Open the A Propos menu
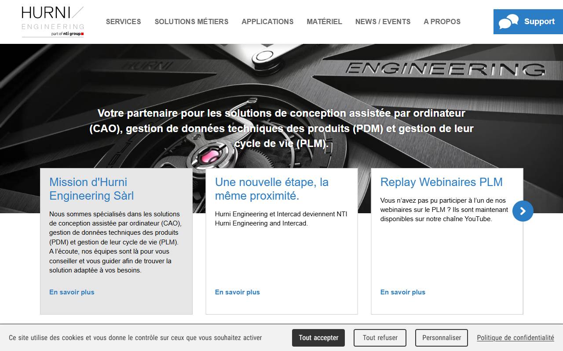Image resolution: width=563 pixels, height=351 pixels. [x=442, y=21]
